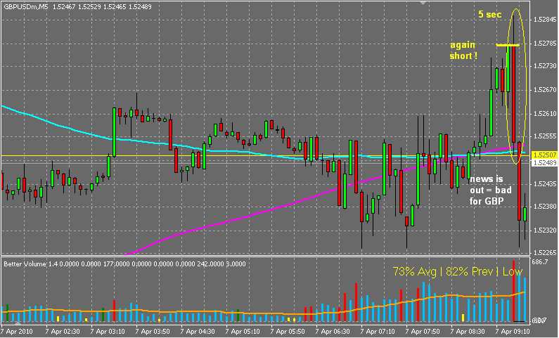
Task: Click the '7 Apr 05:50' time label
Action: click(287, 332)
